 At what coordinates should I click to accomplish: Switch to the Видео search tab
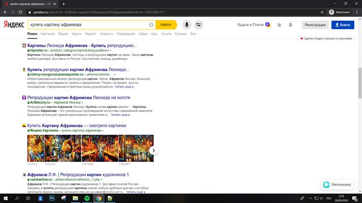click(63, 34)
